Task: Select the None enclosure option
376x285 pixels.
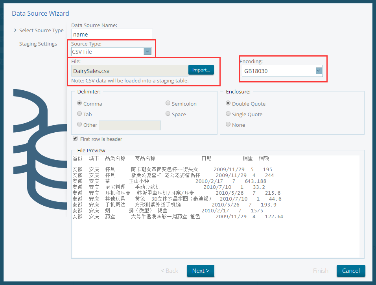Action: tap(228, 124)
